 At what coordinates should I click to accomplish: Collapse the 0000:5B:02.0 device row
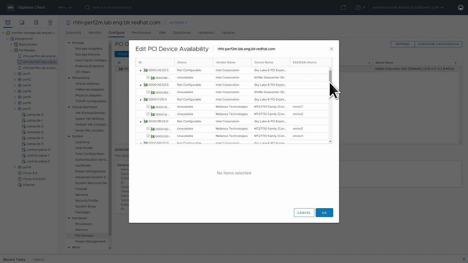click(x=140, y=121)
